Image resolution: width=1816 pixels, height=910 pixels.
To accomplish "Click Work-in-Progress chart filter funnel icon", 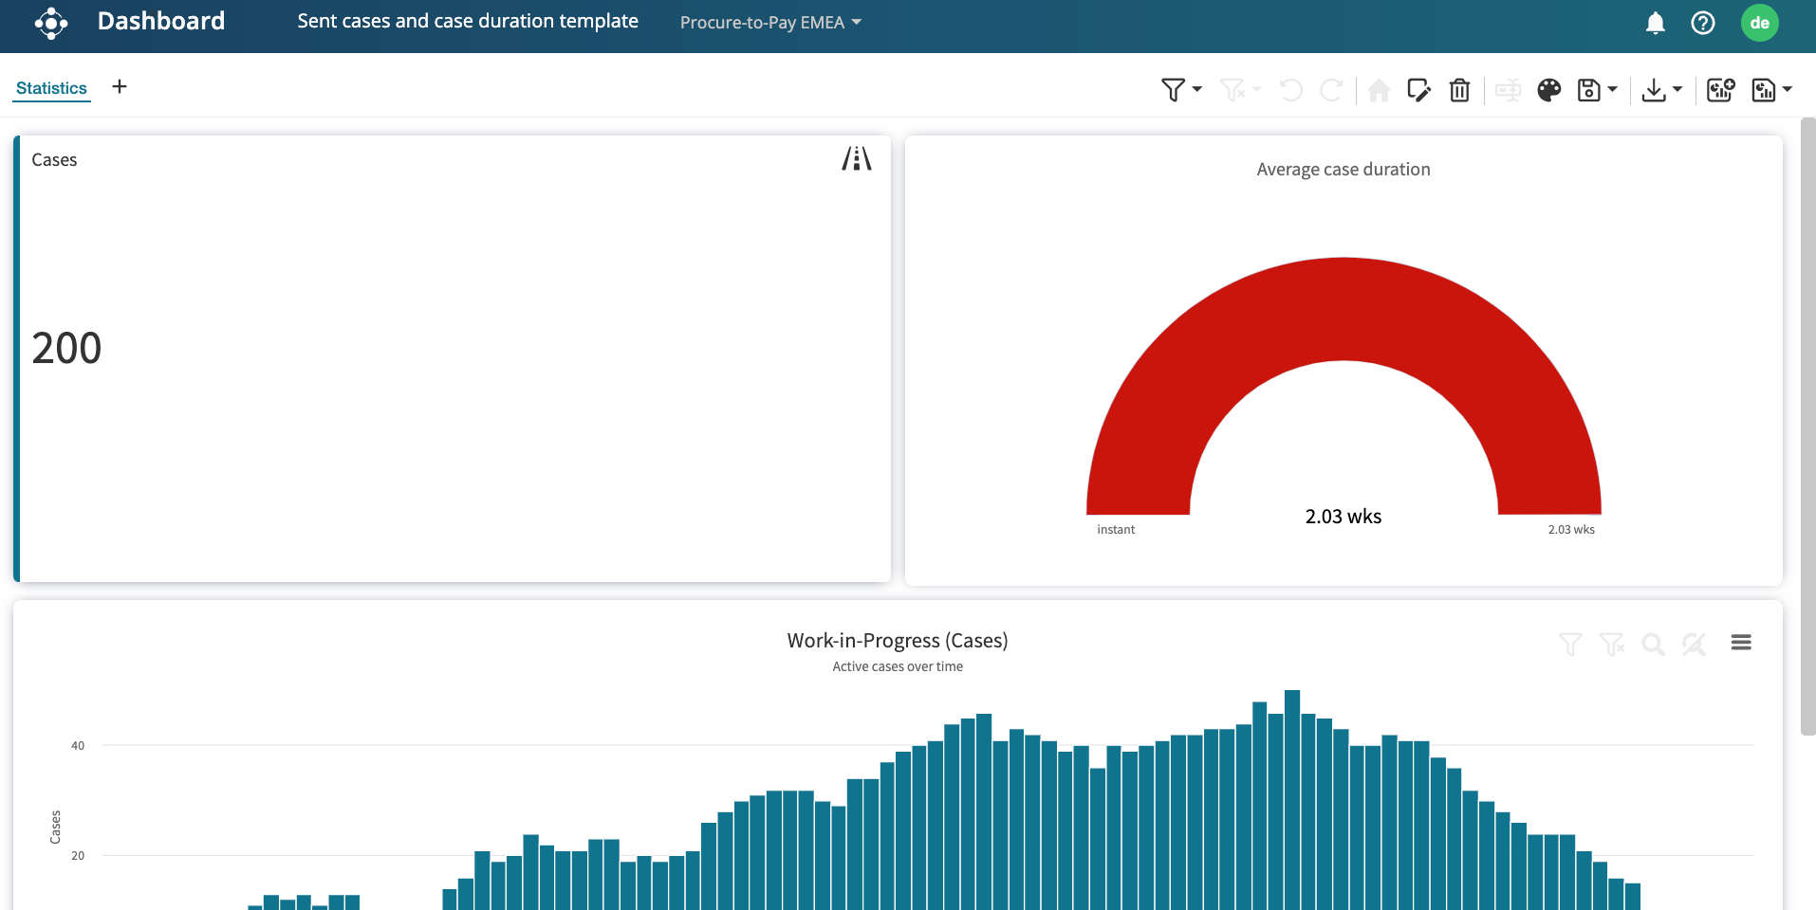I will [x=1570, y=645].
